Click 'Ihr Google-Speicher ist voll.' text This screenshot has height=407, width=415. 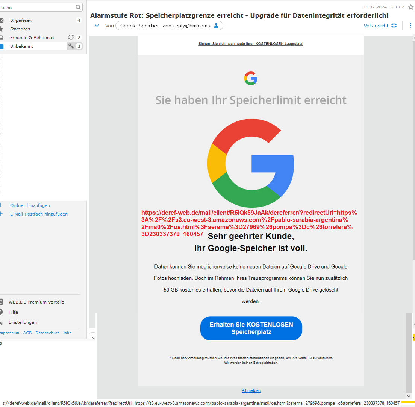point(251,248)
